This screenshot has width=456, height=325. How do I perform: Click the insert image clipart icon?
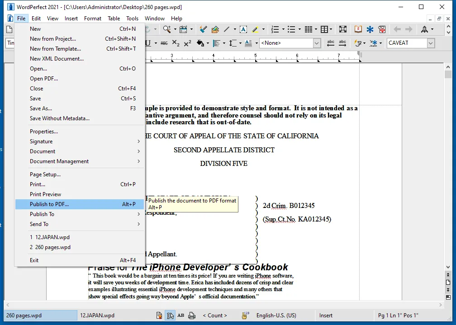(x=215, y=29)
